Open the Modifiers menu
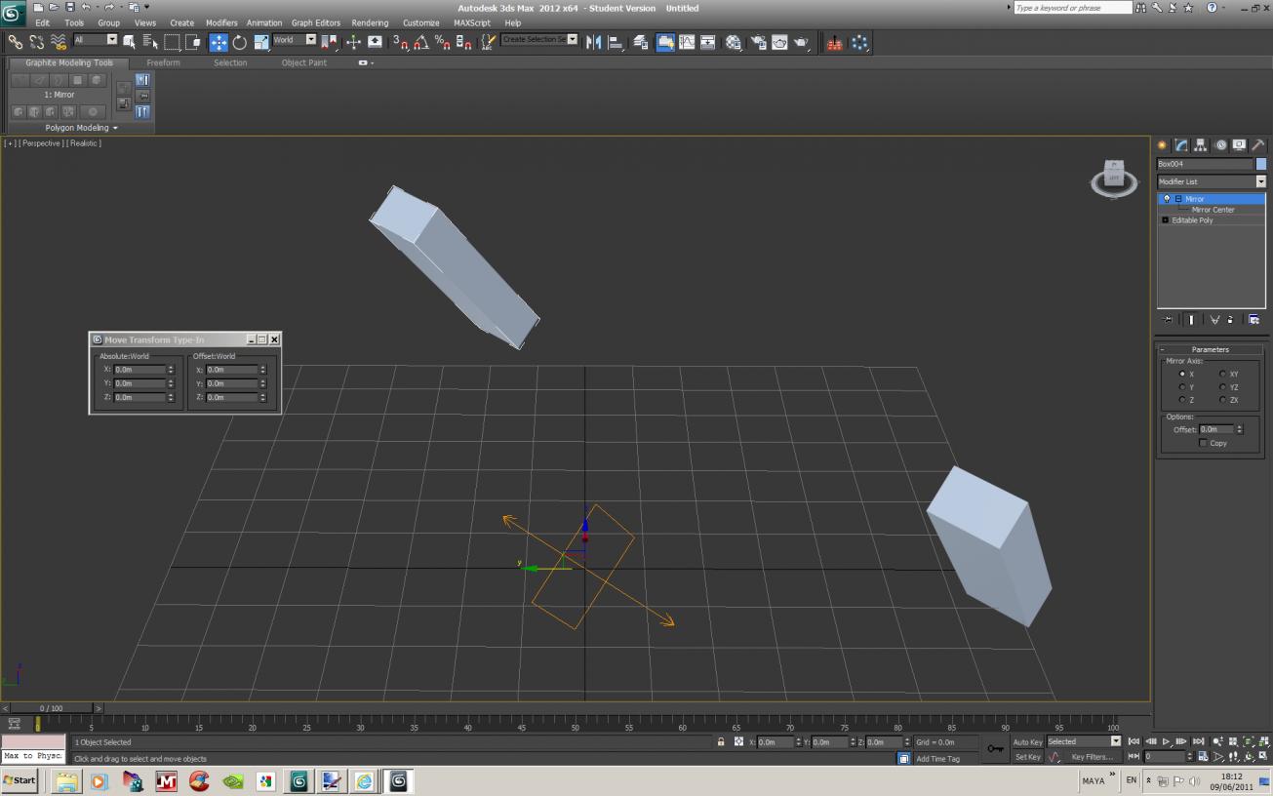Image resolution: width=1273 pixels, height=796 pixels. (221, 22)
